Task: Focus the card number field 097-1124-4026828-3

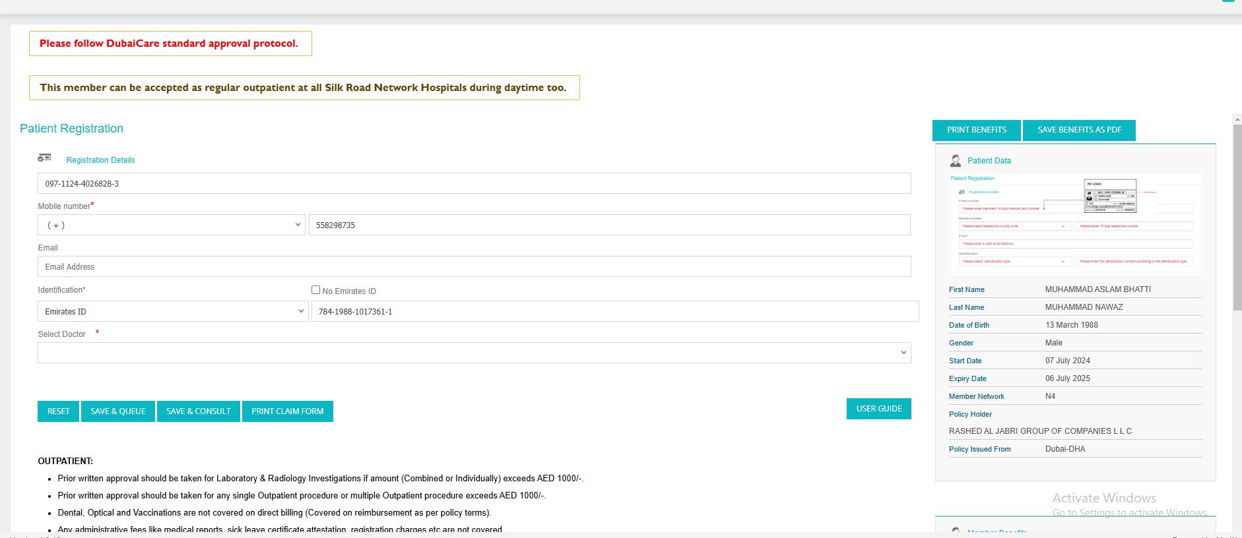Action: (474, 183)
